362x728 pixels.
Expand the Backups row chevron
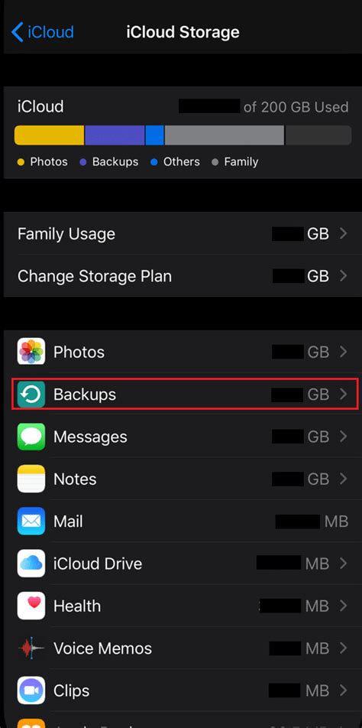point(343,394)
